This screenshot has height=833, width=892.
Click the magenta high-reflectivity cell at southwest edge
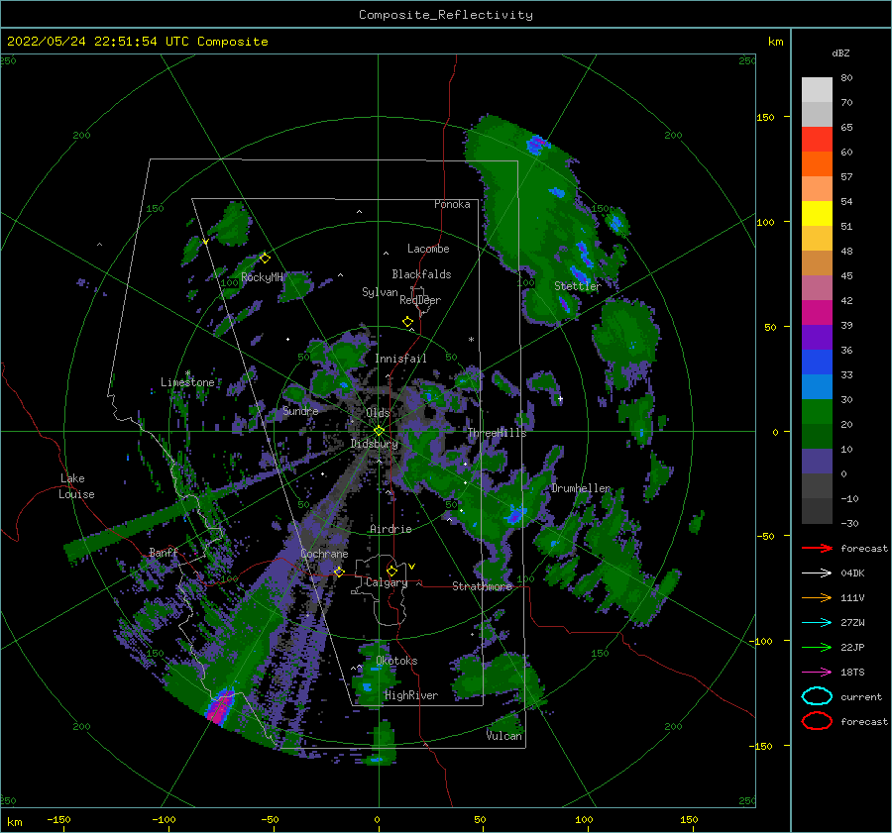click(x=219, y=707)
